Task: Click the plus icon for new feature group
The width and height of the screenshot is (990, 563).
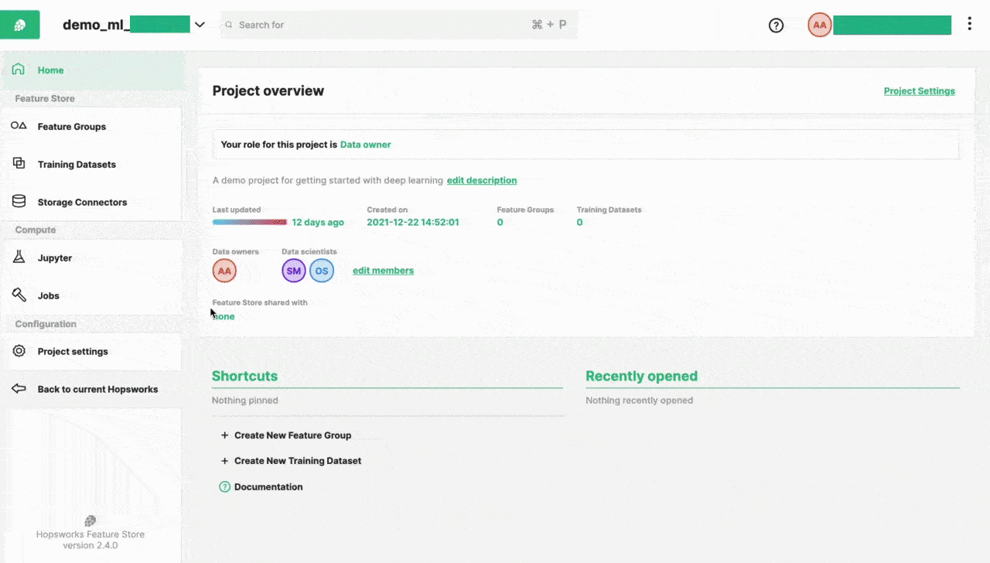Action: (x=225, y=435)
